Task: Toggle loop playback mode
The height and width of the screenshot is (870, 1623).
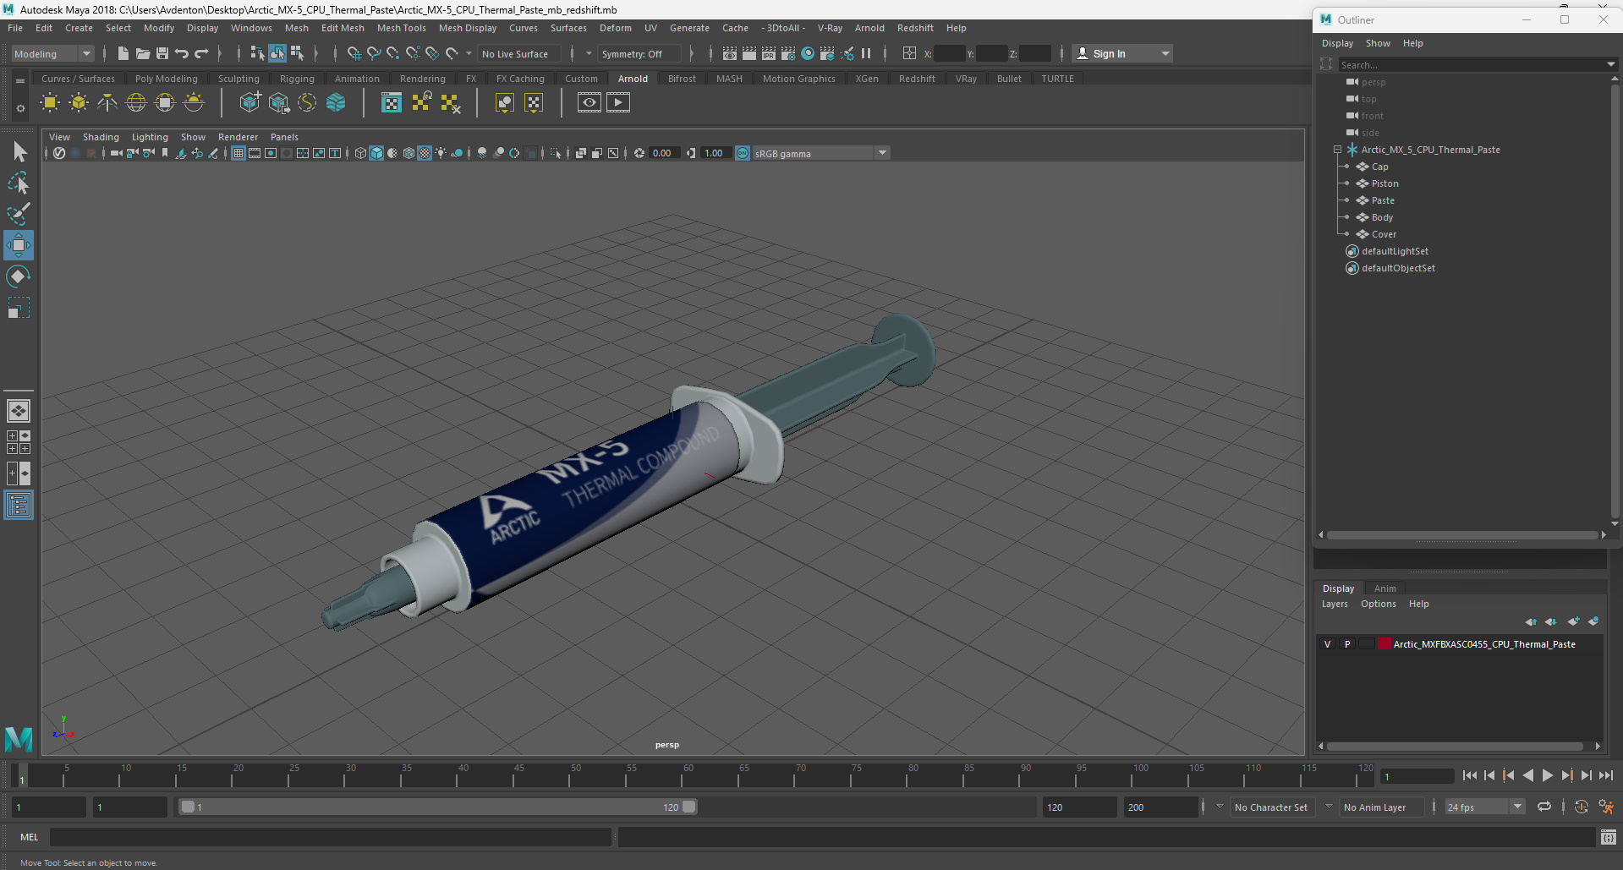Action: tap(1544, 807)
